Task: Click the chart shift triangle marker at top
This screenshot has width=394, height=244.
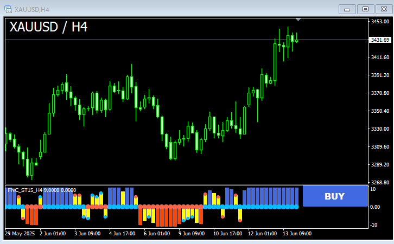Action: 298,20
